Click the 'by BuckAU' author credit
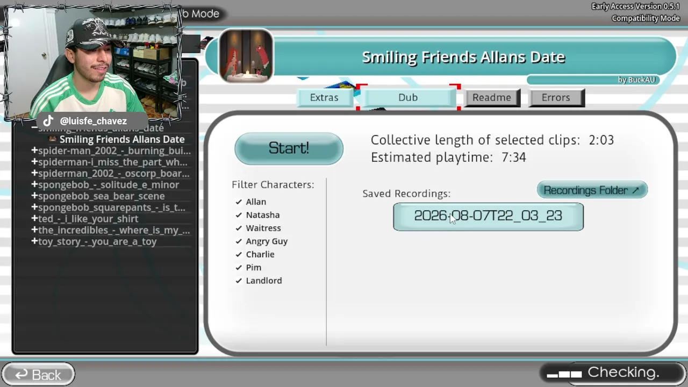The width and height of the screenshot is (688, 387). [636, 80]
